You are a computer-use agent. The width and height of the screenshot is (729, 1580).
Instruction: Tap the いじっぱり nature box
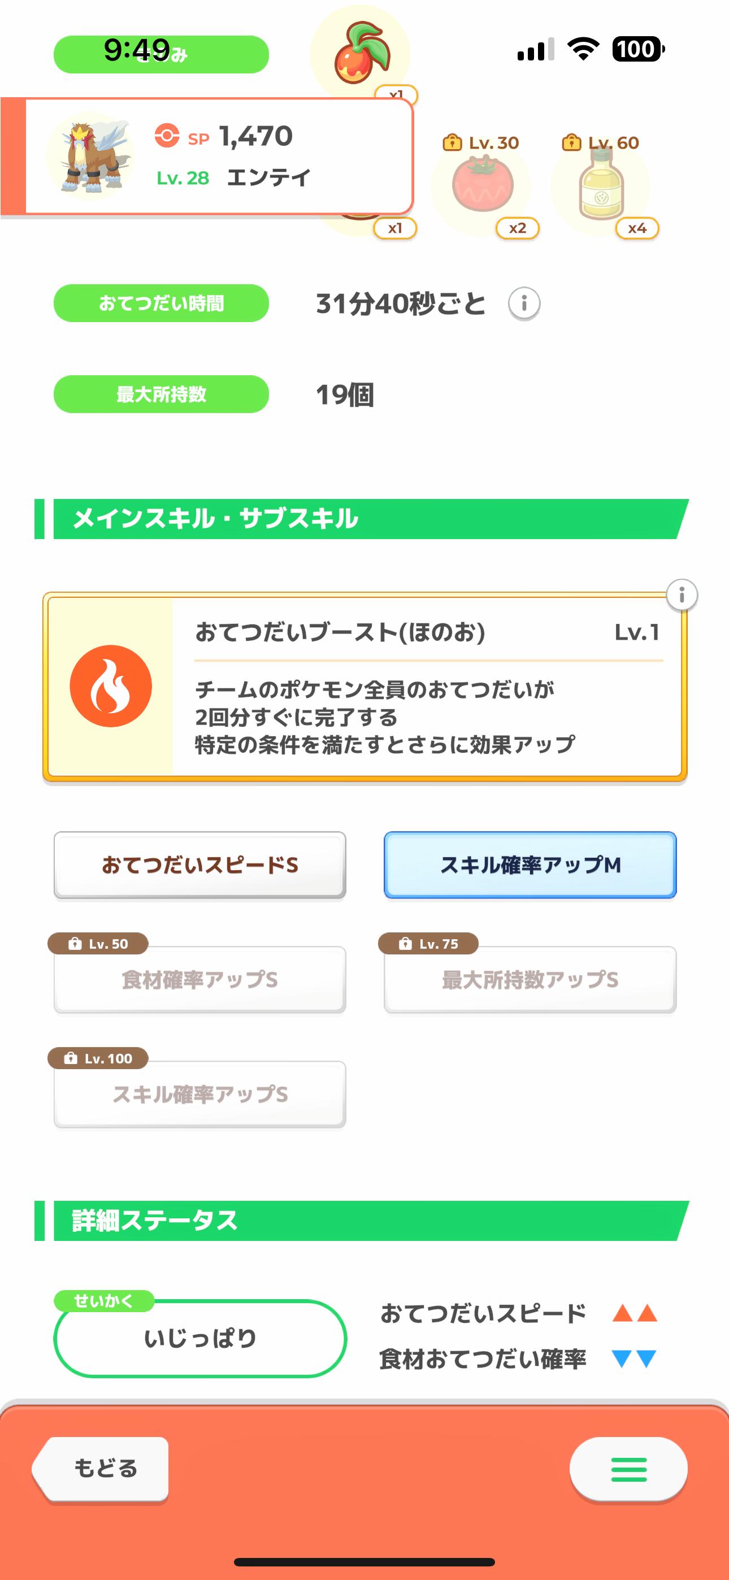coord(200,1338)
